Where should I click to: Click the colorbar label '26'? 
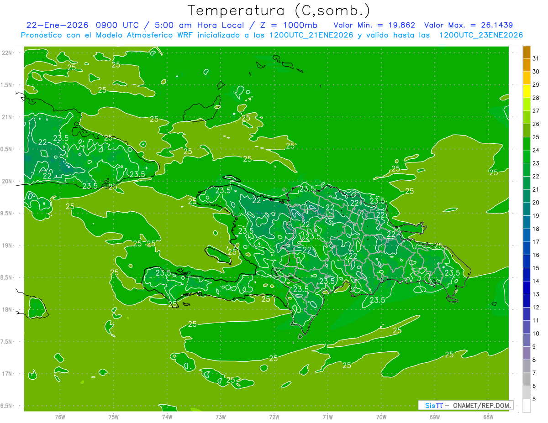(x=536, y=124)
